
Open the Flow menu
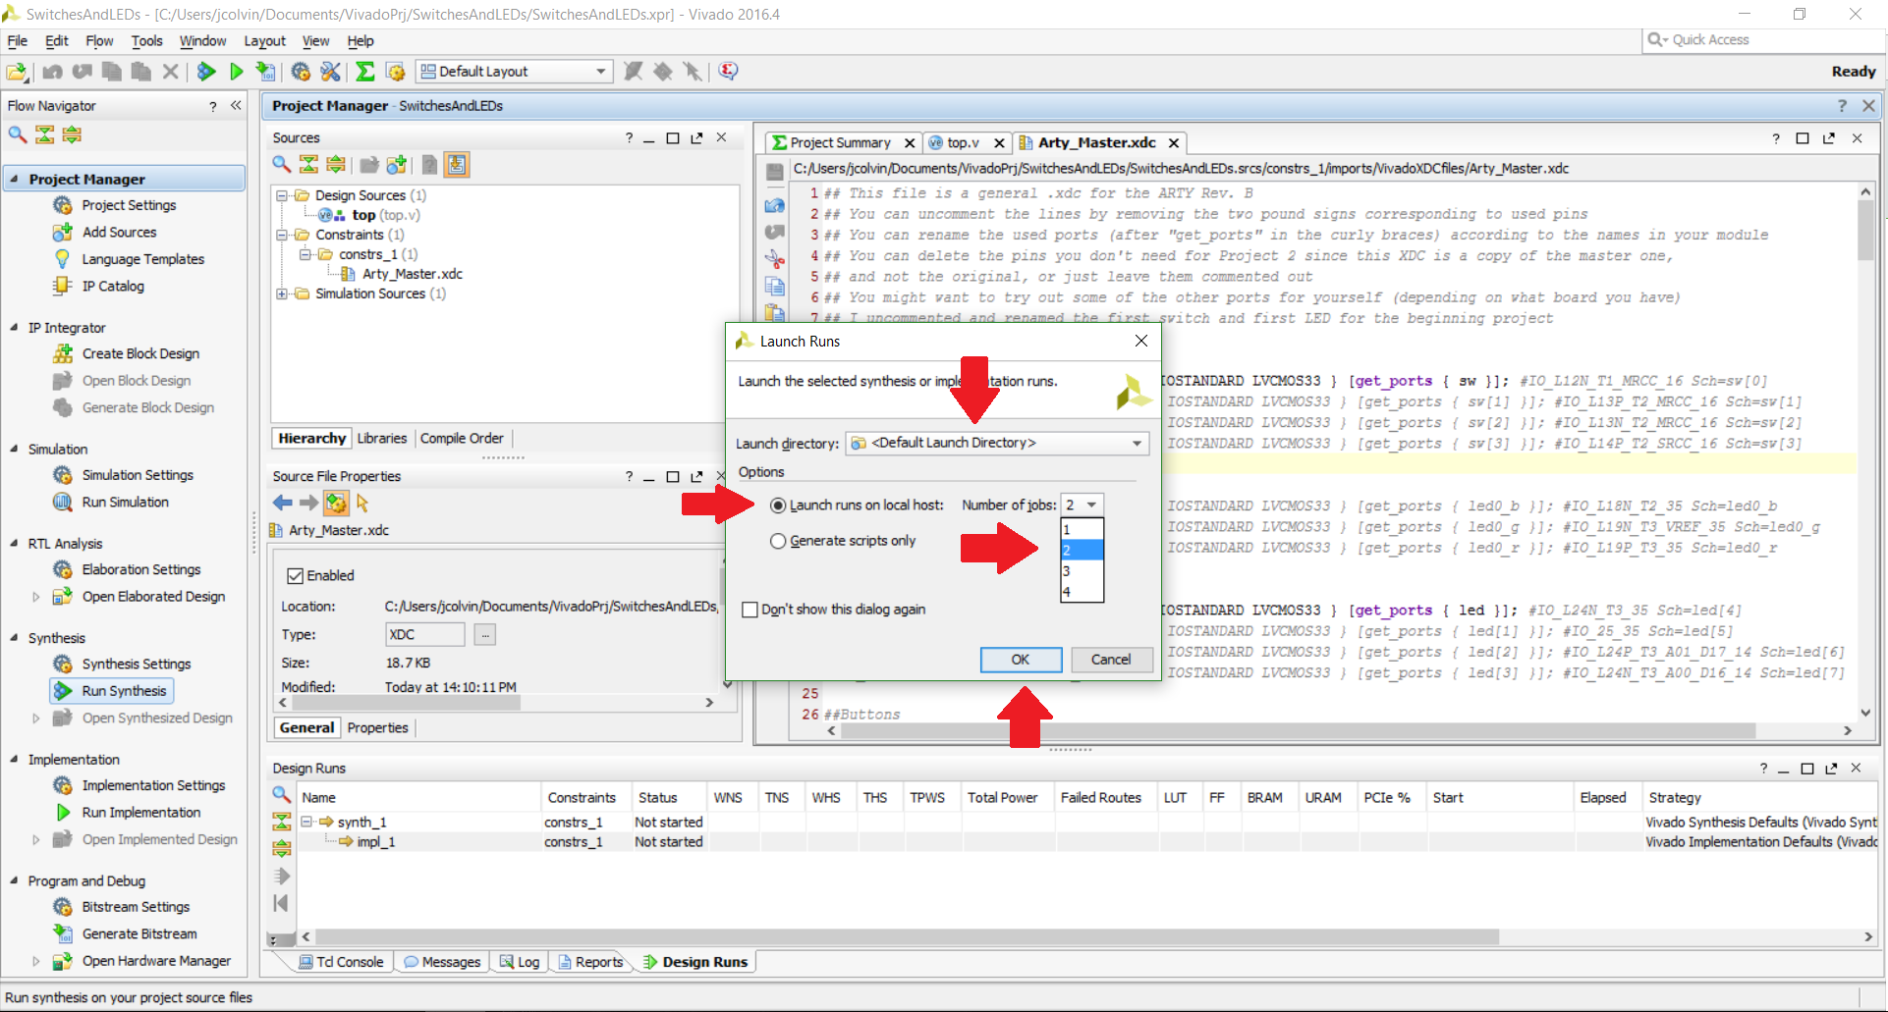pyautogui.click(x=99, y=41)
